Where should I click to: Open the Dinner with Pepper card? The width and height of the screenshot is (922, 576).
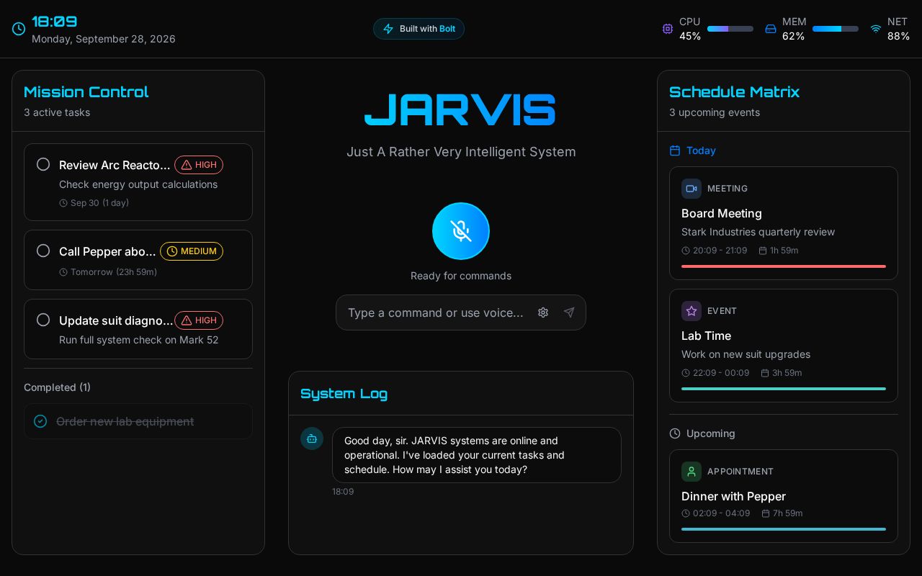[784, 496]
